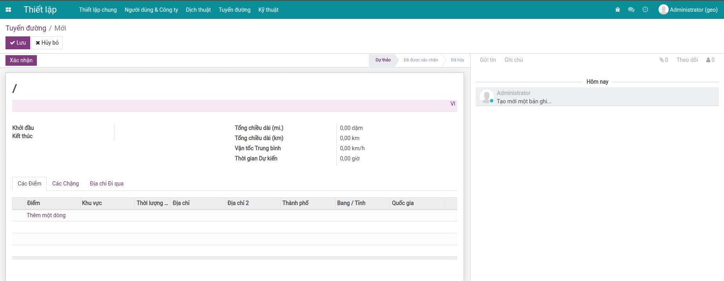Open the apps grid menu icon
The height and width of the screenshot is (281, 724).
click(x=8, y=10)
